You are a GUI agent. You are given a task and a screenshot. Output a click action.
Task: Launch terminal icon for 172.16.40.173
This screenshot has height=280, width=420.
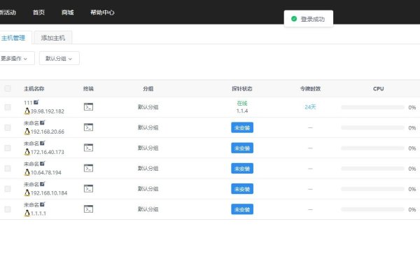88,148
